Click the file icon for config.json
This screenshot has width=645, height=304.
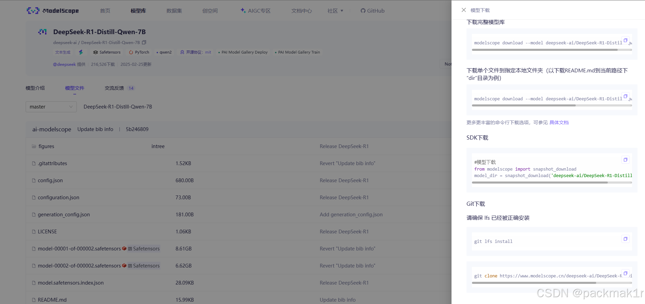pyautogui.click(x=34, y=180)
